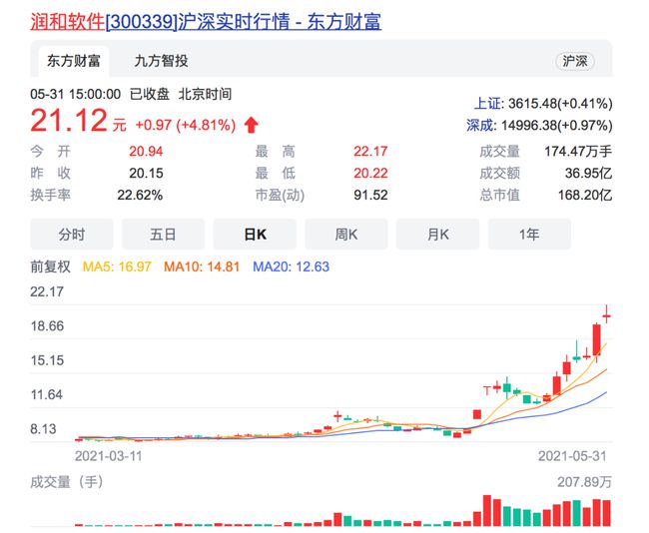
Task: Select the 日K chart view
Action: coord(255,235)
